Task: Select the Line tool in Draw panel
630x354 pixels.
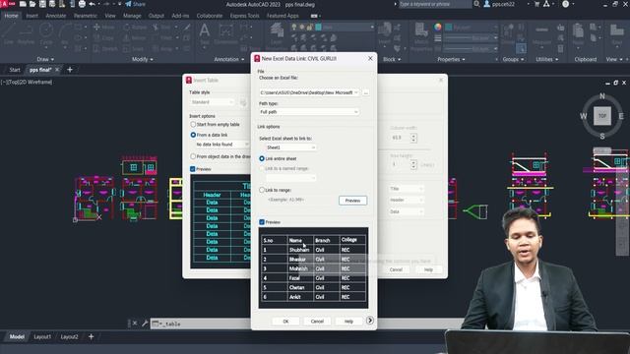Action: tap(9, 33)
